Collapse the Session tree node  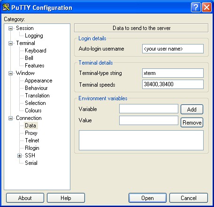pyautogui.click(x=10, y=28)
